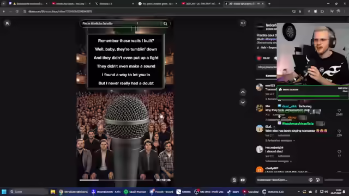The width and height of the screenshot is (349, 196).
Task: Open the orange avatar commenter profile
Action: tap(260, 170)
